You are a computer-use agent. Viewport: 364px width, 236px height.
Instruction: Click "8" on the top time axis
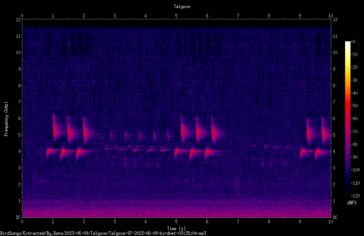click(269, 15)
